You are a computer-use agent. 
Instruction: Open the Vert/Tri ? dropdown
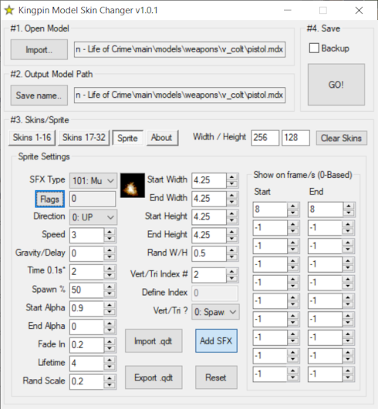coord(215,312)
